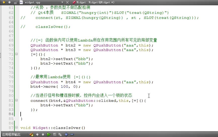218x137 pixels.
Task: Click the Qt4本质 comment on line 62
Action: (99, 13)
